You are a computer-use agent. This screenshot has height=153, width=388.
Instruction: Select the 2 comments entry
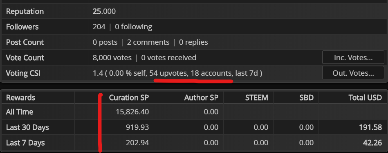(x=148, y=42)
